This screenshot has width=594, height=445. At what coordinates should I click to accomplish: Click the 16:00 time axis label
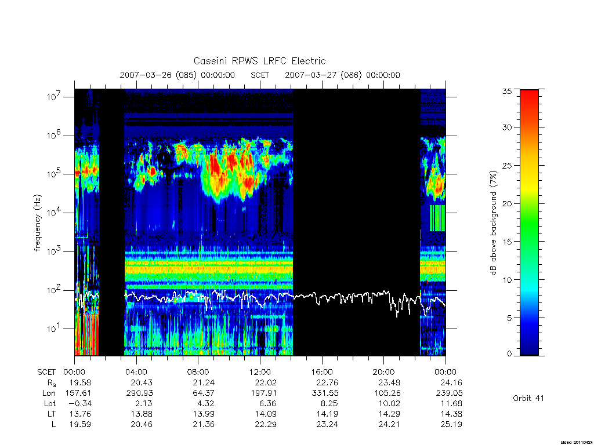322,372
